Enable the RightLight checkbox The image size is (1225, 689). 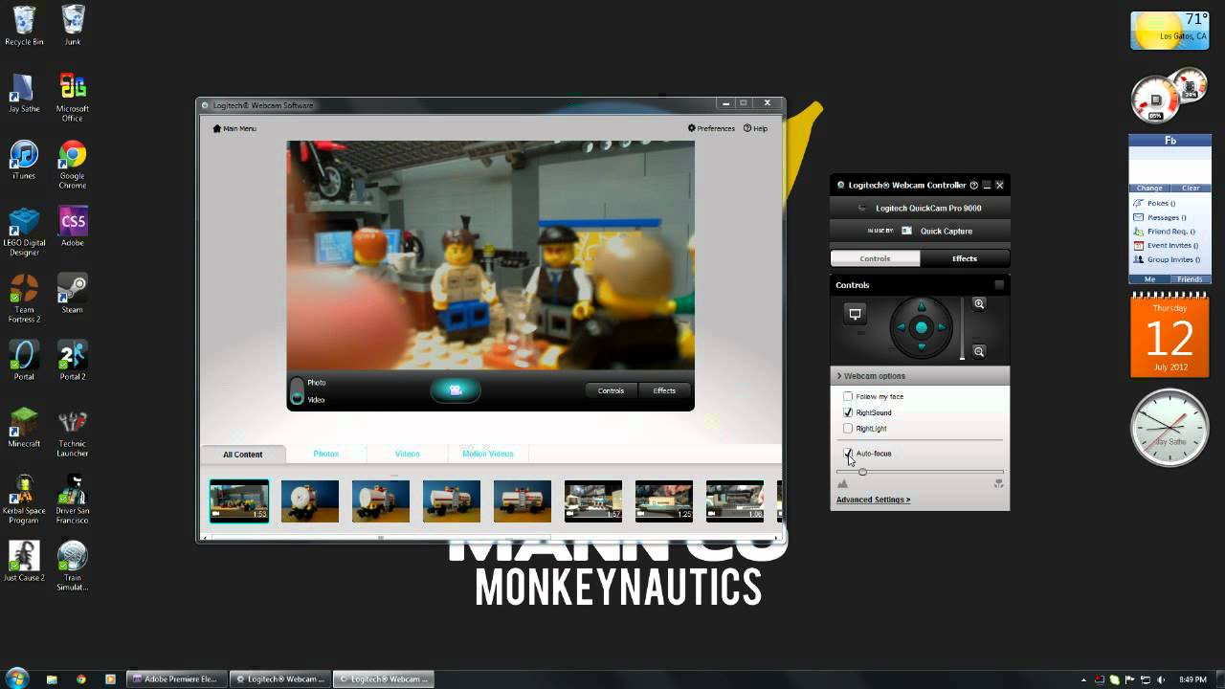point(848,429)
